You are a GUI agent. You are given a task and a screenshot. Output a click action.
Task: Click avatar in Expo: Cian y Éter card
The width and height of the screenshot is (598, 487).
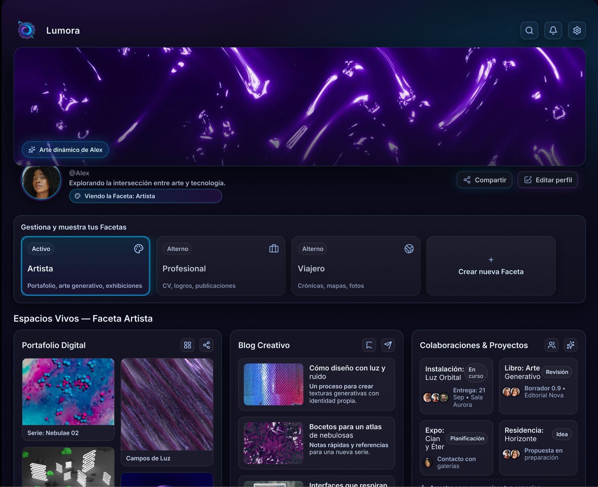point(428,463)
